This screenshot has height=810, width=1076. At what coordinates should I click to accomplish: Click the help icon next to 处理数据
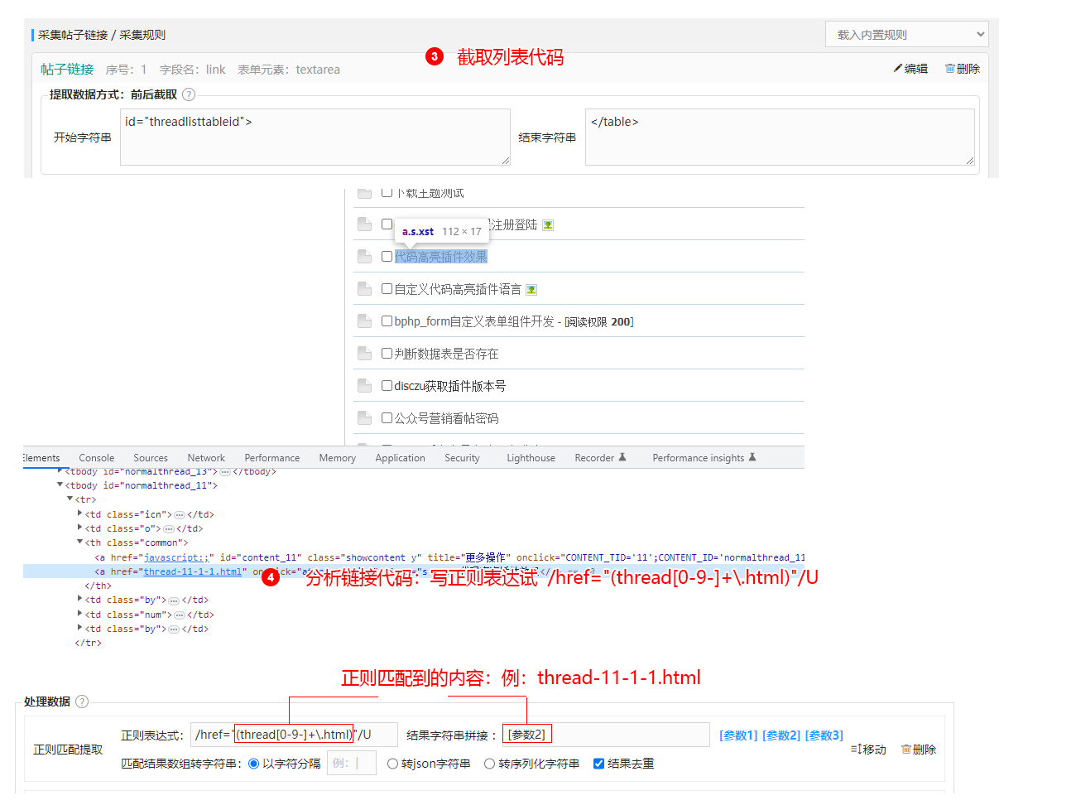(82, 702)
